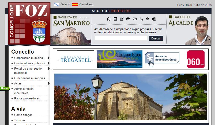The width and height of the screenshot is (215, 125).
Task: Open the notepad quick-access icon
Action: click(115, 19)
